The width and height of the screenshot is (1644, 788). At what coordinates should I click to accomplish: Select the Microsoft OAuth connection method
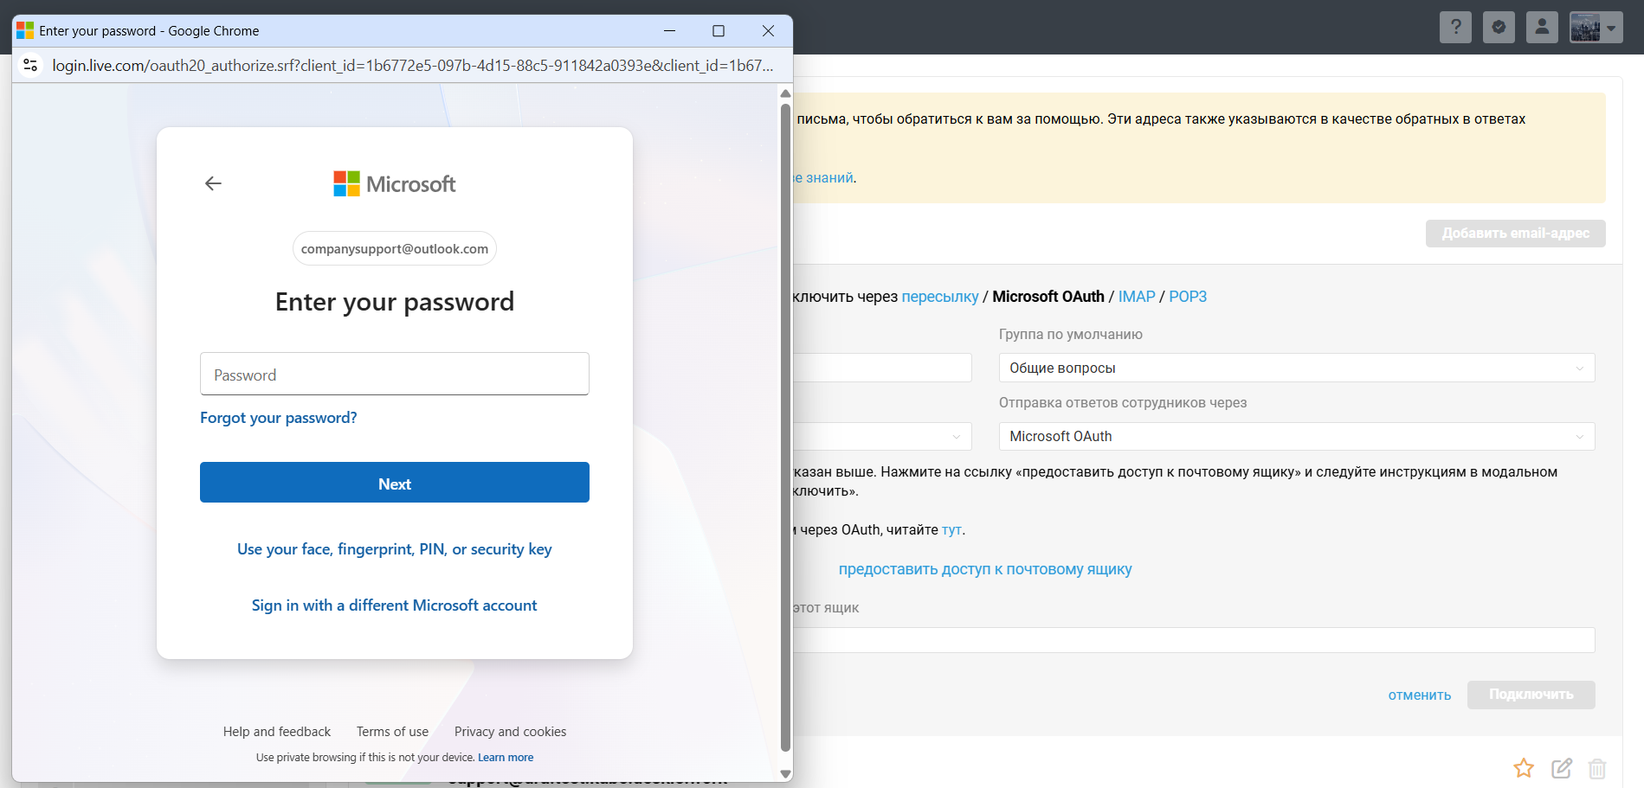(x=1048, y=297)
